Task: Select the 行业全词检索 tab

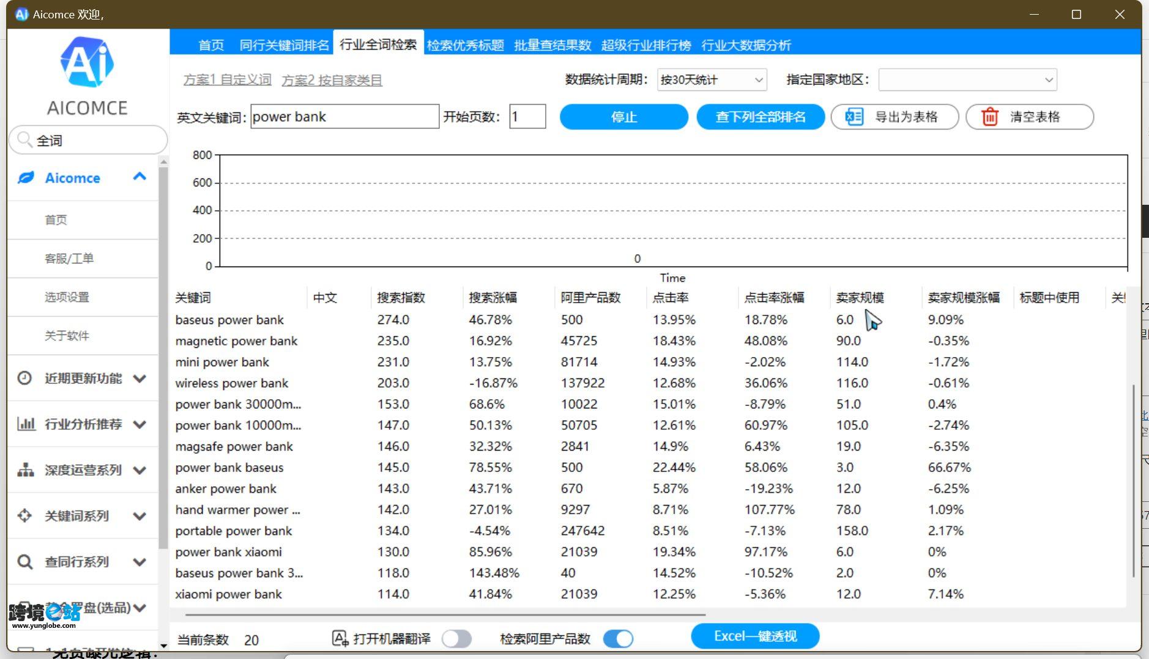Action: (x=378, y=44)
